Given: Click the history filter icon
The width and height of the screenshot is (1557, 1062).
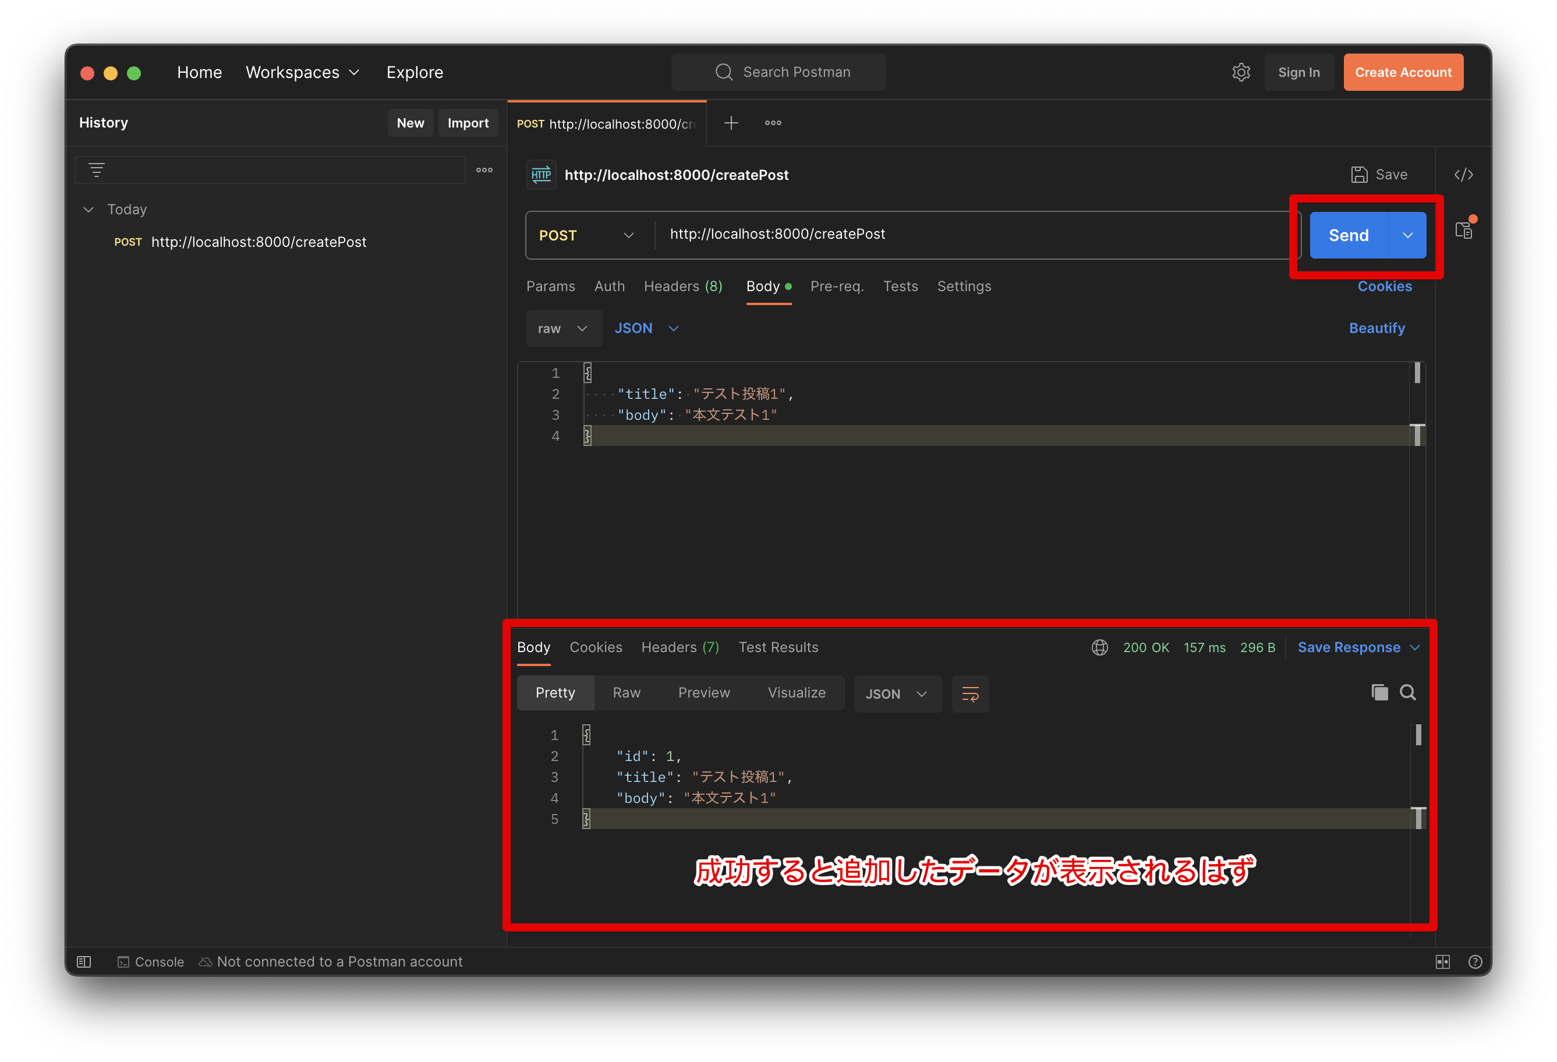Looking at the screenshot, I should [x=97, y=170].
